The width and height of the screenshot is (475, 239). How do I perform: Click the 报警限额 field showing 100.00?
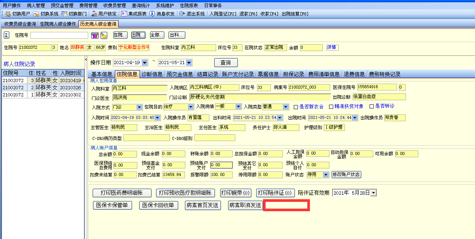point(221,175)
